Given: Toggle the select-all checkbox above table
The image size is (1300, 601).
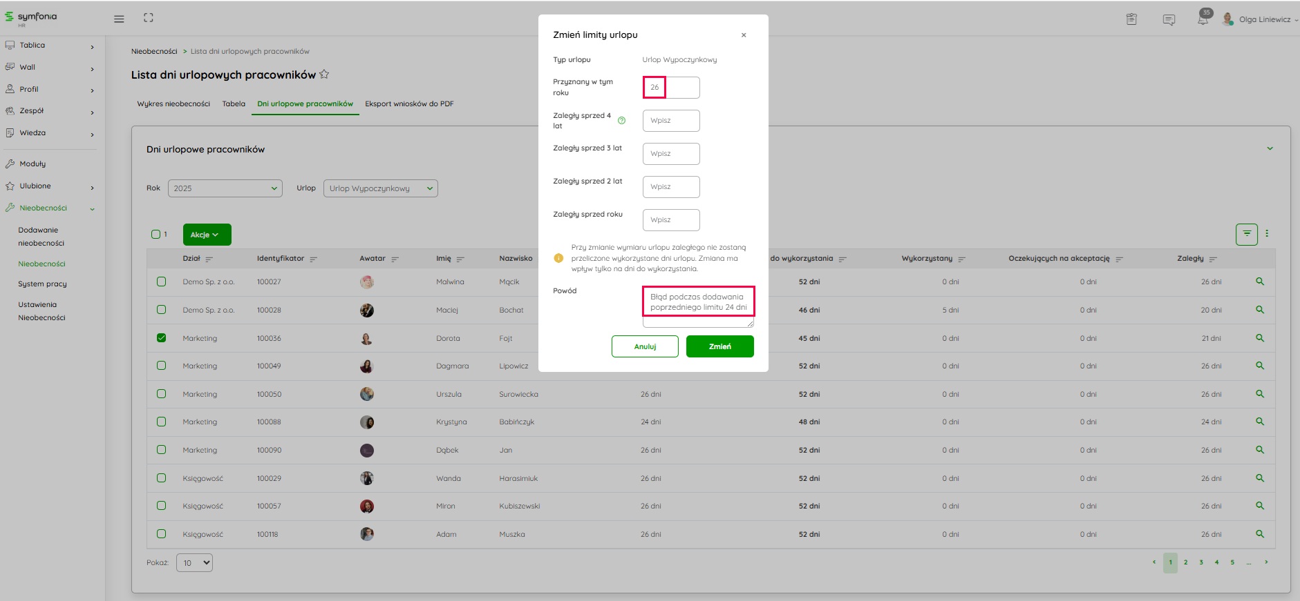Looking at the screenshot, I should point(156,235).
